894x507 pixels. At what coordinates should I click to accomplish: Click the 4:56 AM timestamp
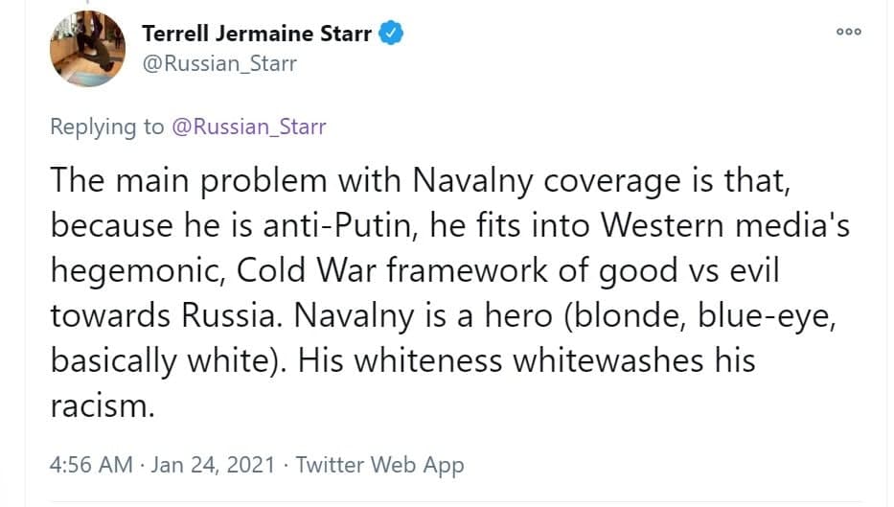tap(91, 465)
